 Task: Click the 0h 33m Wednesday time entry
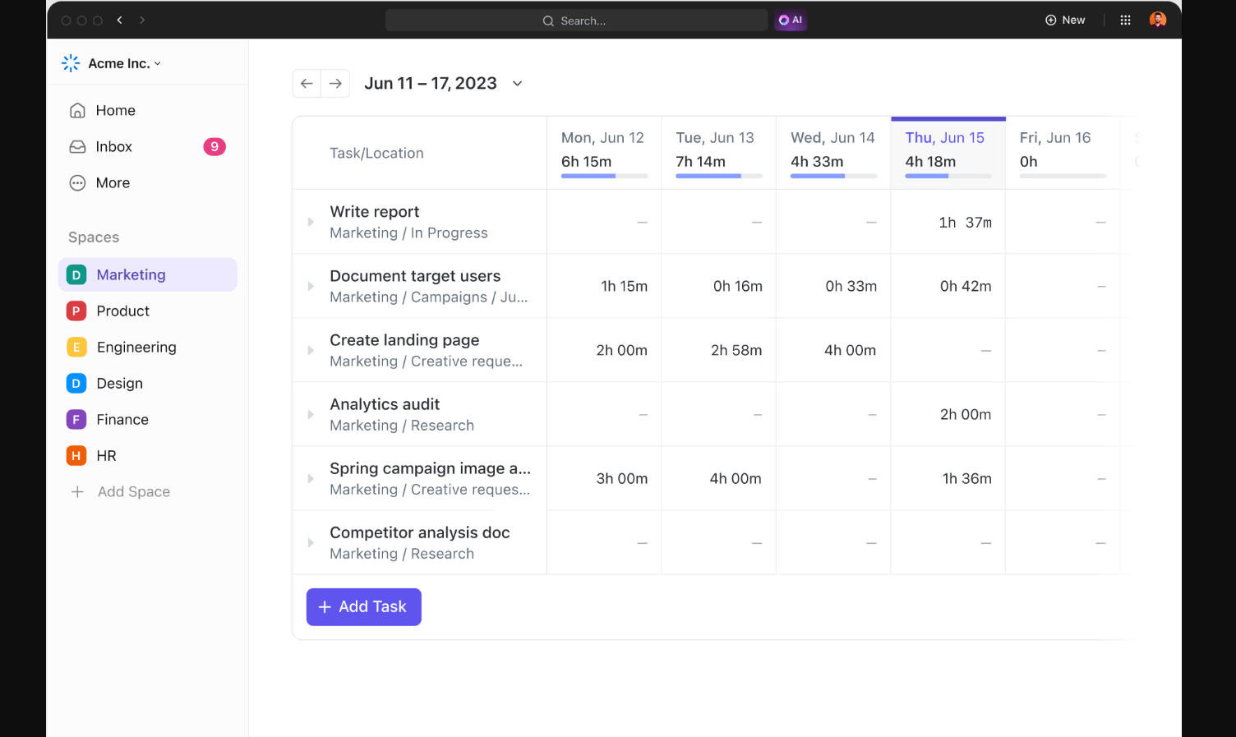851,286
